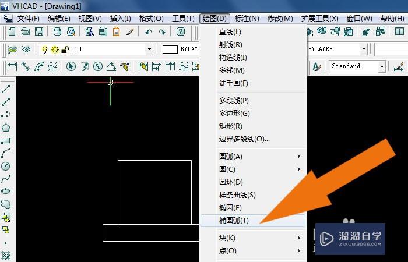Select the Polyline tool in left toolbar

click(x=6, y=114)
